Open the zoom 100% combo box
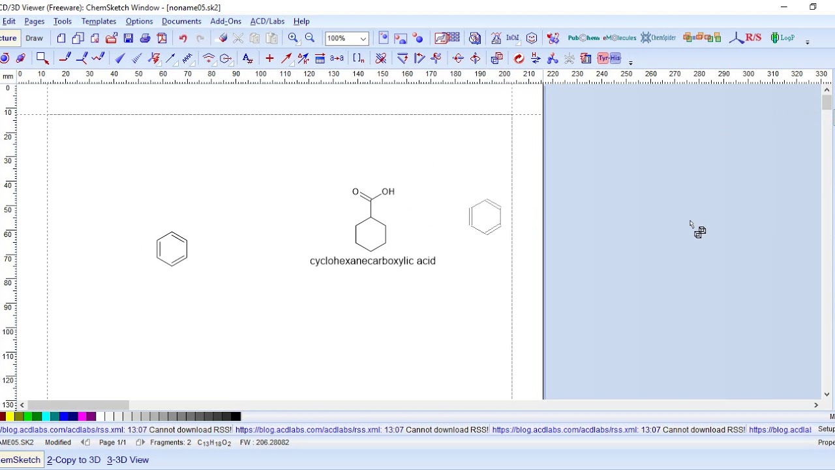 [346, 39]
